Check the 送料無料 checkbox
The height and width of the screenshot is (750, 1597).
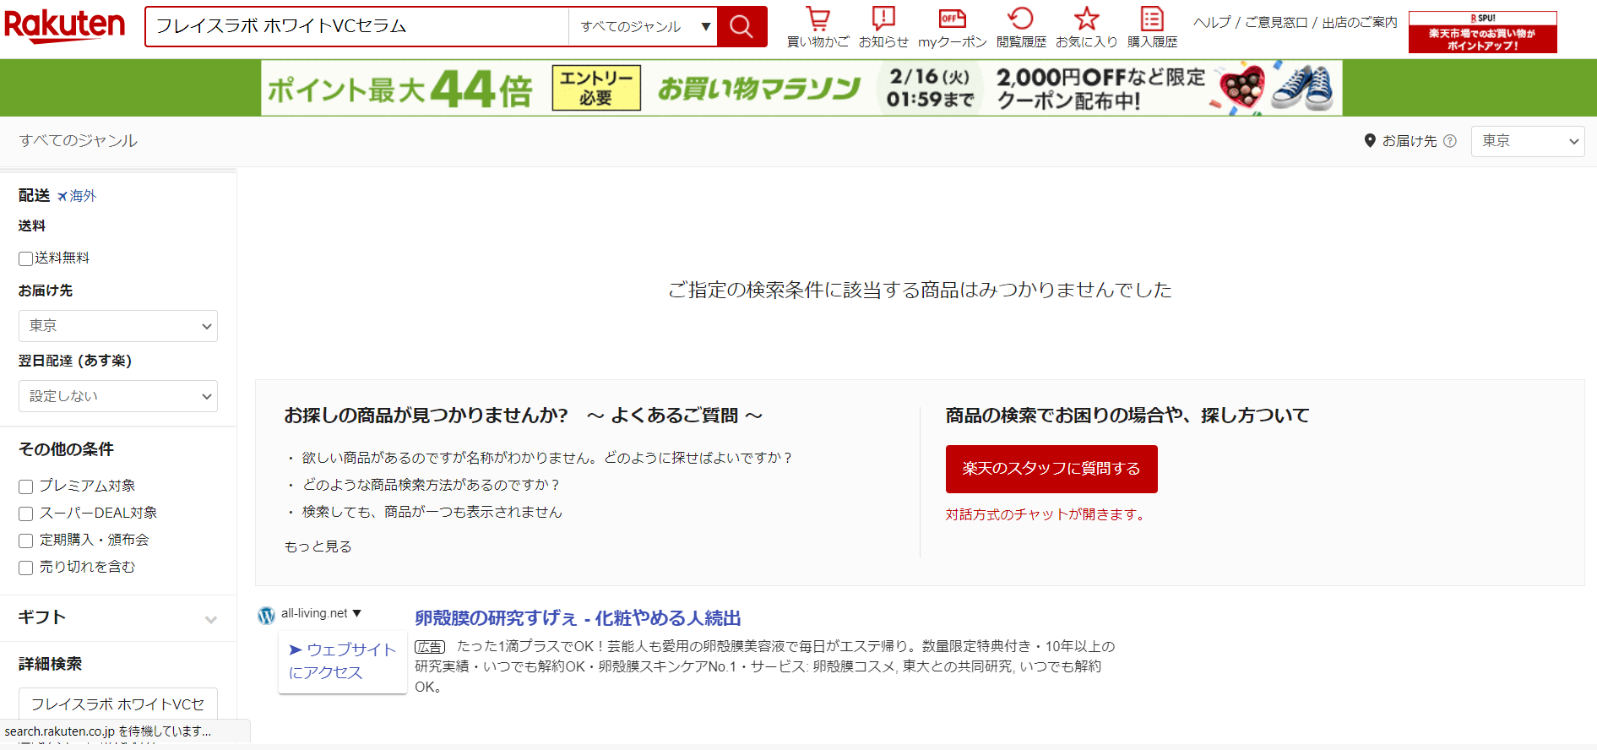pyautogui.click(x=26, y=258)
